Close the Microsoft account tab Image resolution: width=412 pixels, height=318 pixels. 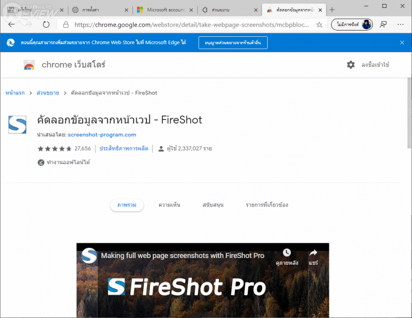coord(191,10)
